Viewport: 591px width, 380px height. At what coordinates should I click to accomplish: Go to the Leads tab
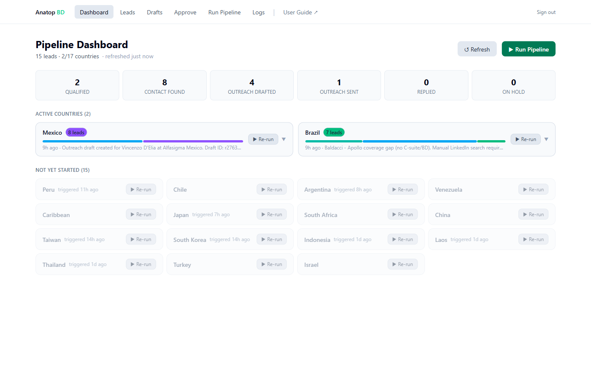(x=127, y=12)
